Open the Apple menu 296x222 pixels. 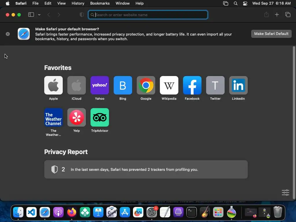tap(8, 3)
